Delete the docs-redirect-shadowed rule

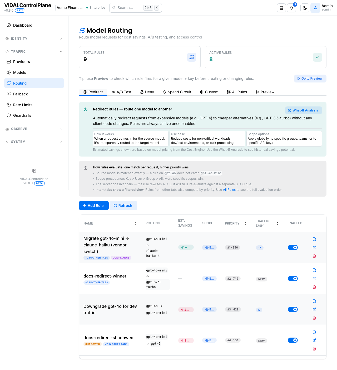tap(314, 349)
